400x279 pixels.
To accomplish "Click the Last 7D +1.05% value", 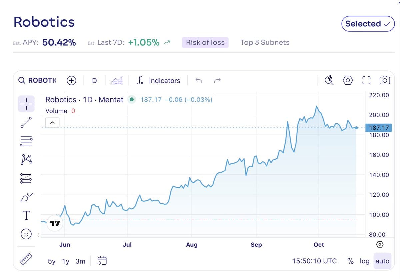I will tap(144, 42).
